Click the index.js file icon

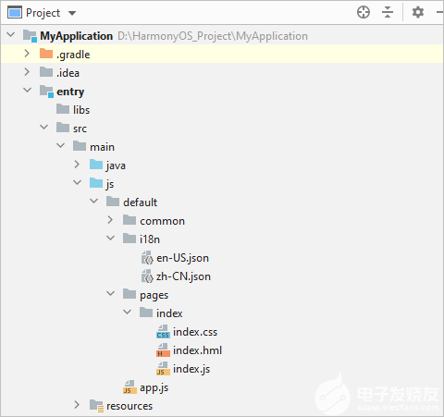coord(163,369)
